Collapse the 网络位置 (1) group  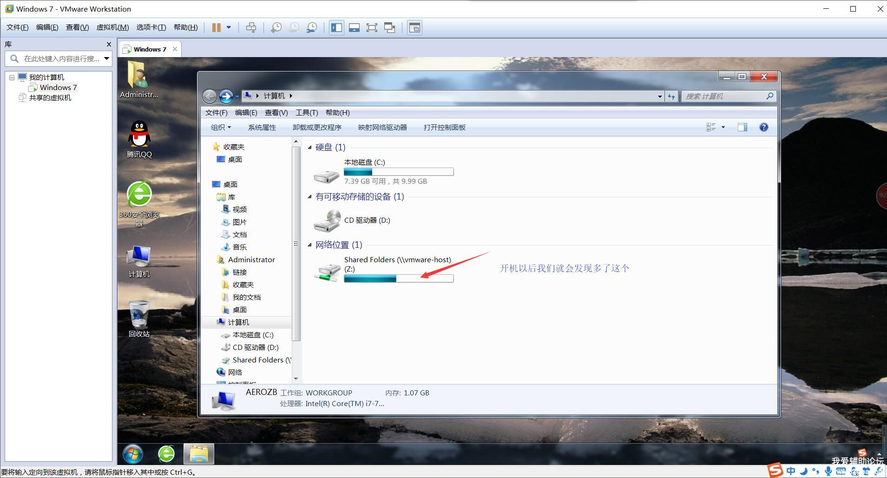pyautogui.click(x=310, y=245)
